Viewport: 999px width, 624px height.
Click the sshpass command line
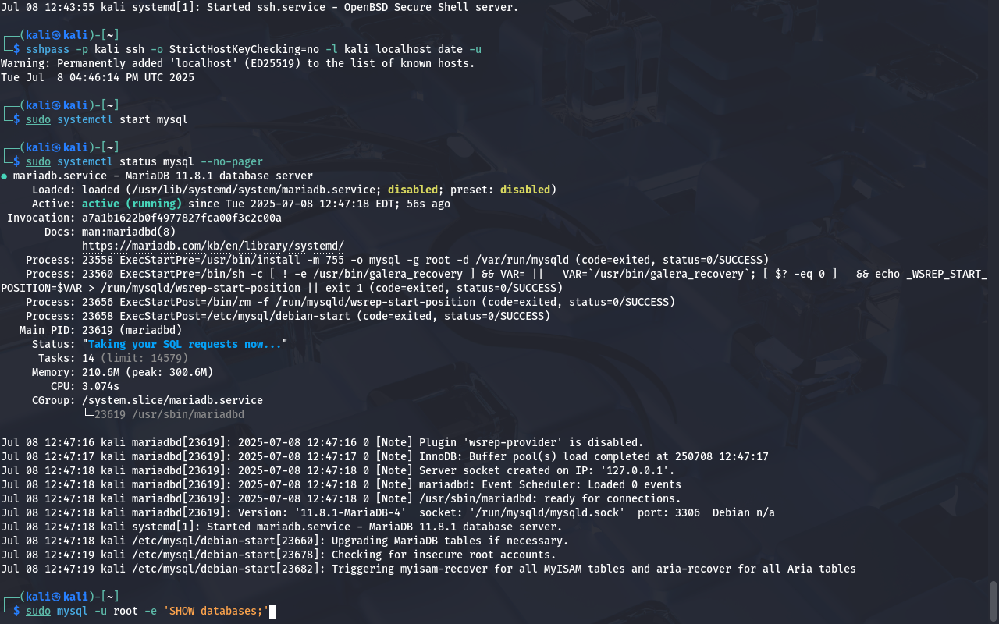coord(254,49)
